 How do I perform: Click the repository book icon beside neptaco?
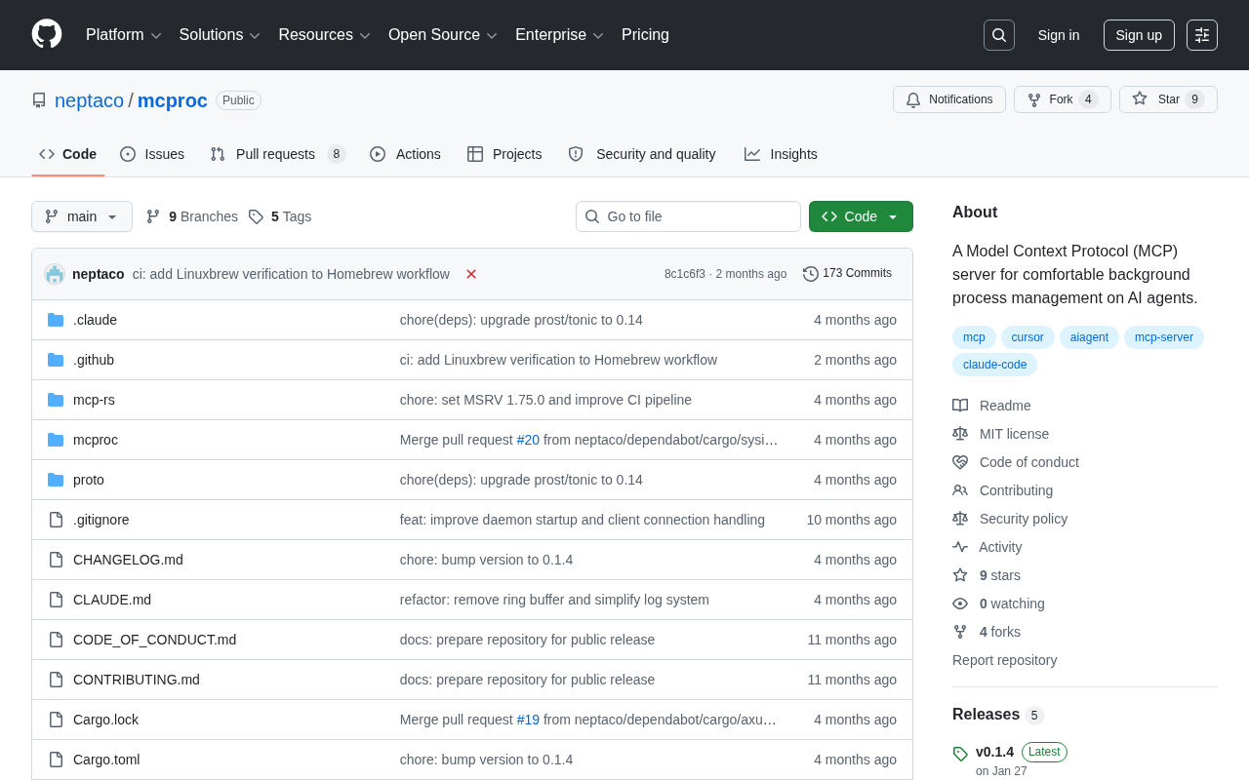[39, 100]
